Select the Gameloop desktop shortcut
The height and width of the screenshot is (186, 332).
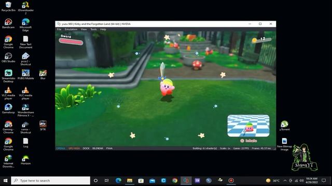(x=8, y=109)
